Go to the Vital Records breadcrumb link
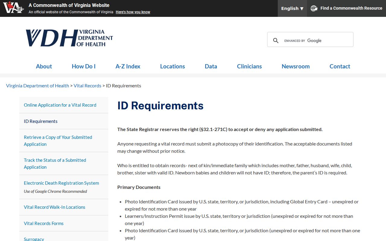The width and height of the screenshot is (386, 241). click(87, 86)
